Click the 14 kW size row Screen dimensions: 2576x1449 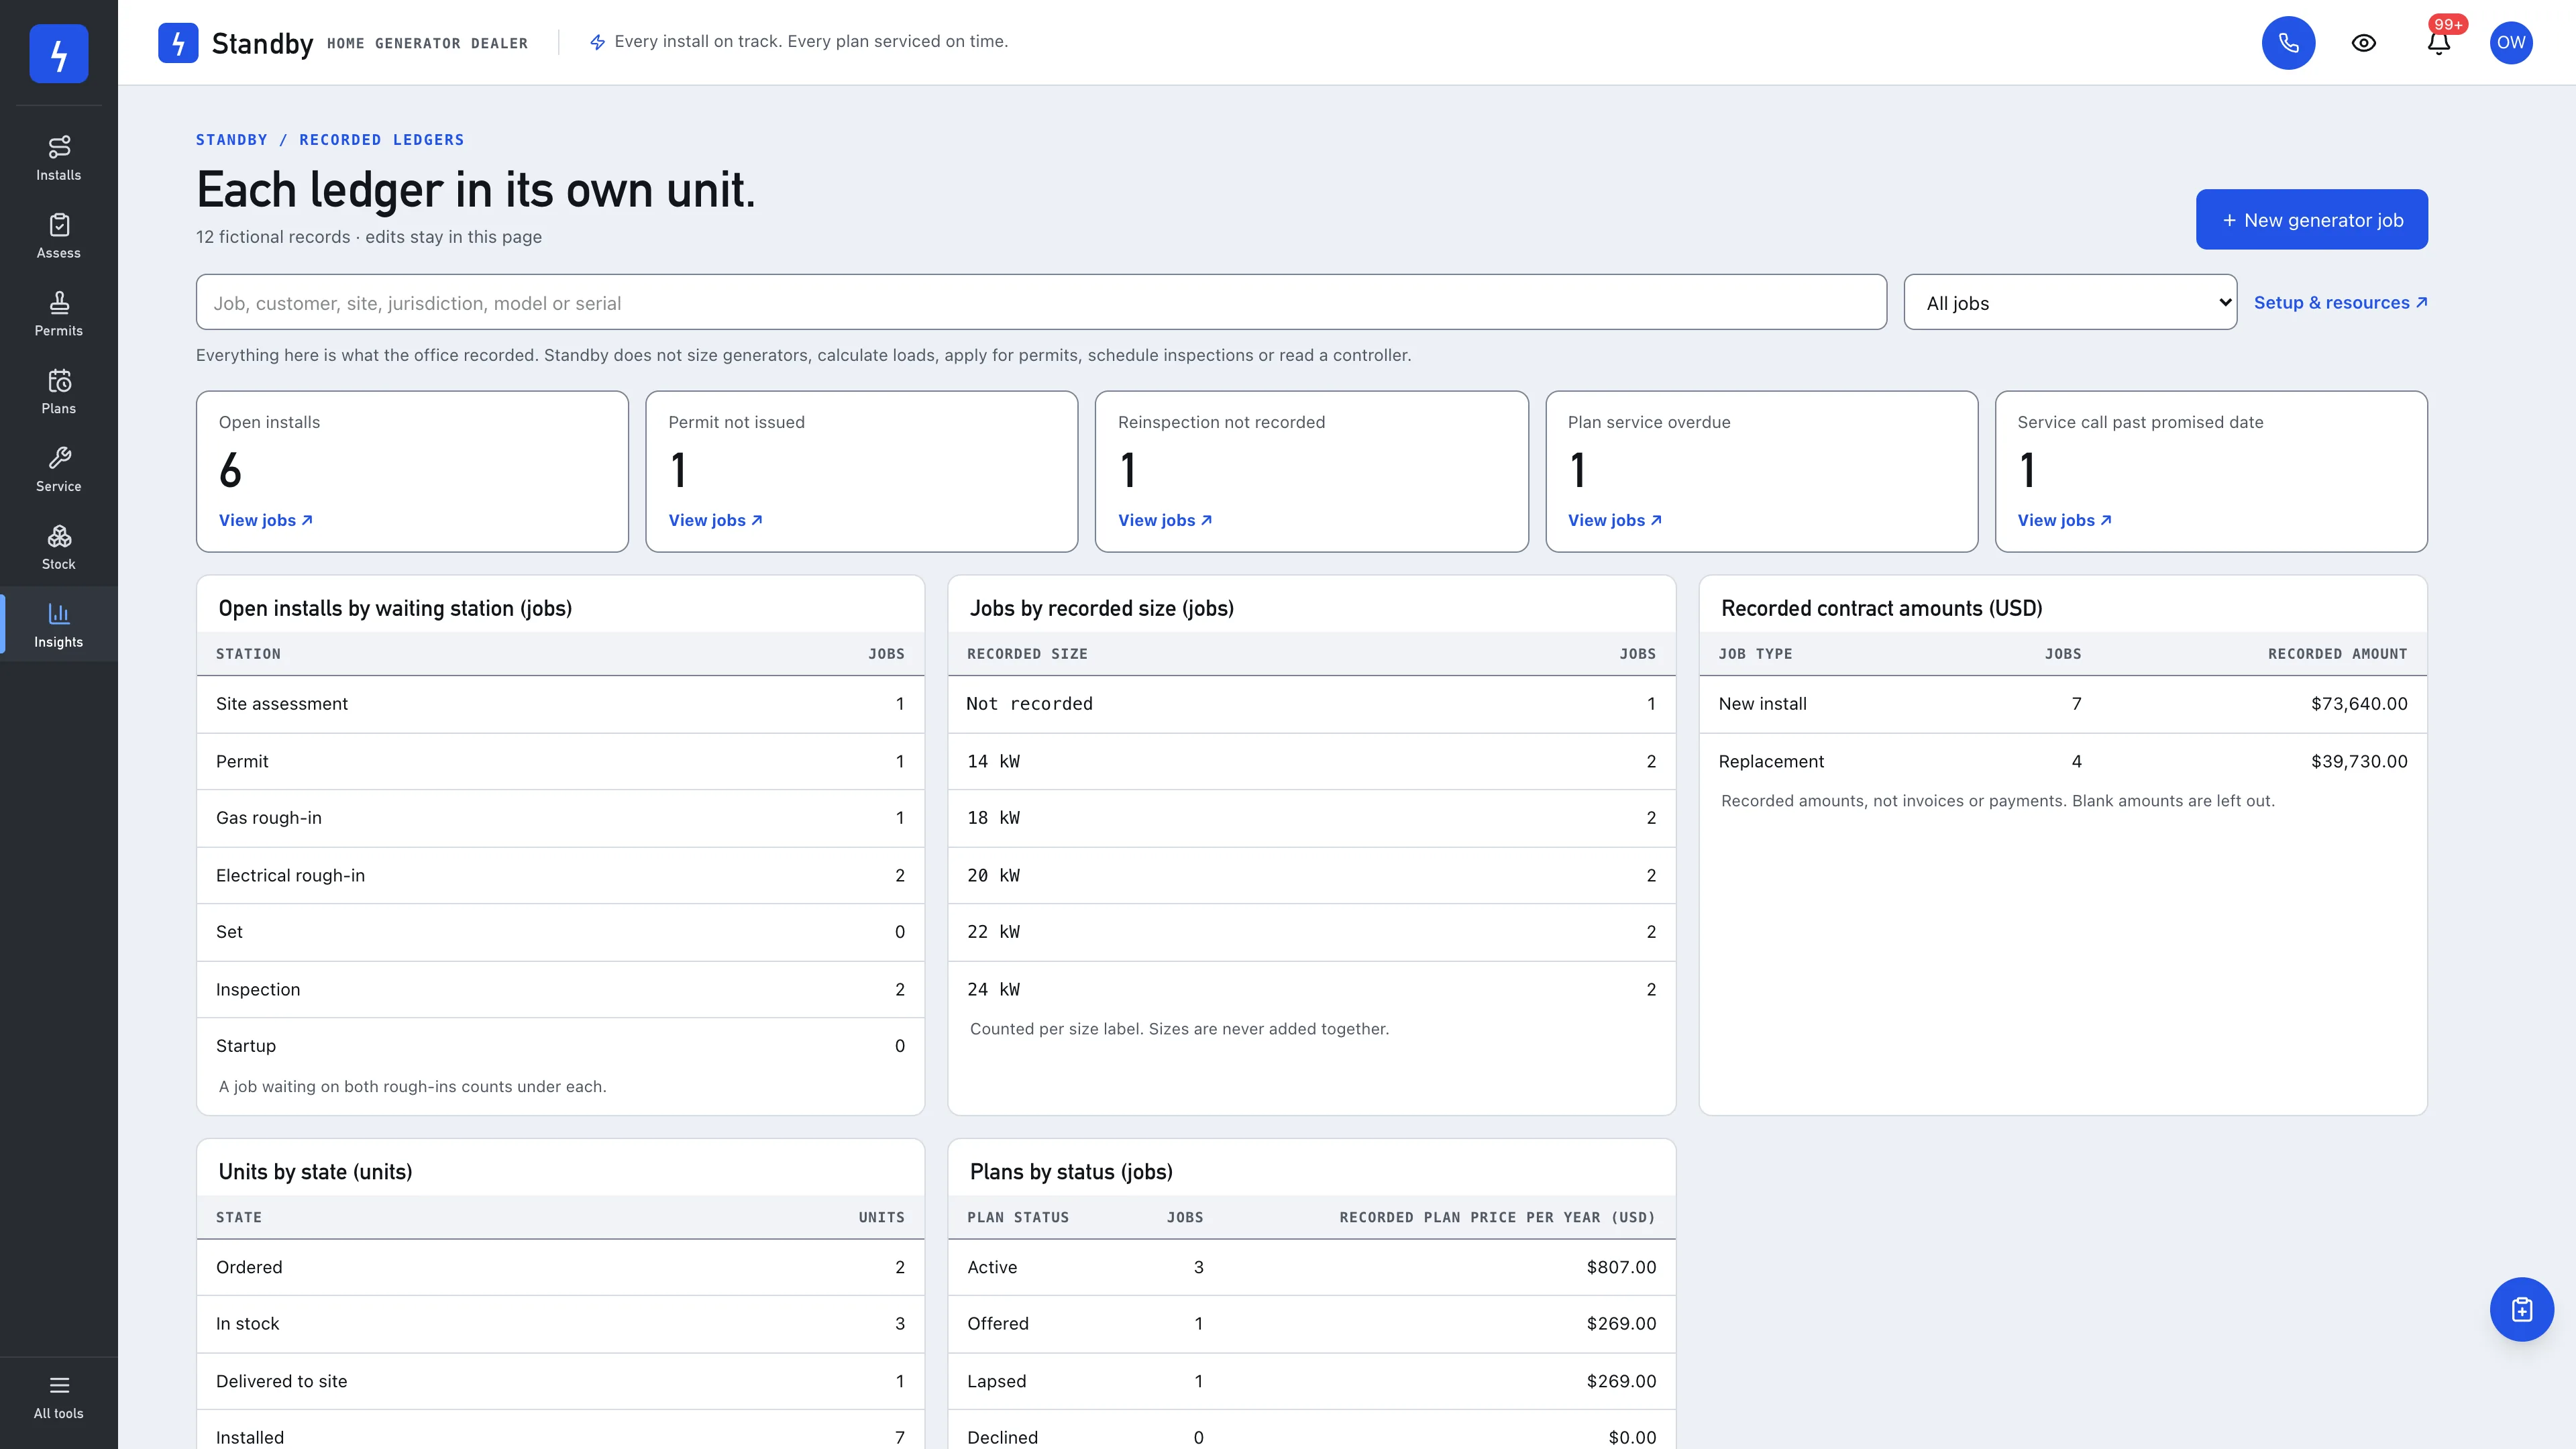pyautogui.click(x=1311, y=762)
